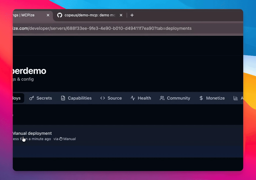Screen dimensions: 256x180
Task: Click the key icon beside Secrets
Action: point(32,98)
